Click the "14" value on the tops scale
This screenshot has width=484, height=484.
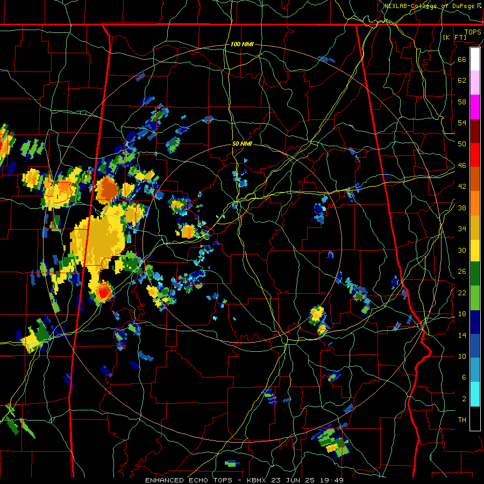point(462,335)
